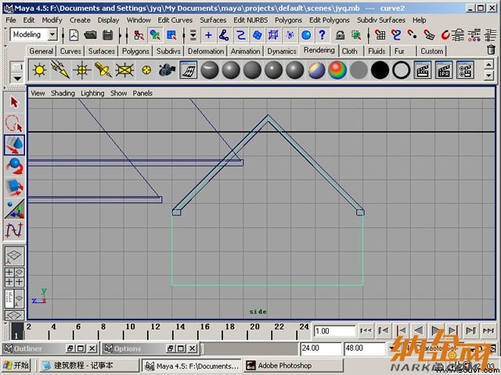Switch to four view layout
501x375 pixels.
click(14, 277)
